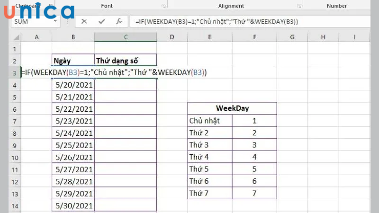This screenshot has width=379, height=213.
Task: Click the "Thứ dạng số" header cell
Action: tap(125, 60)
